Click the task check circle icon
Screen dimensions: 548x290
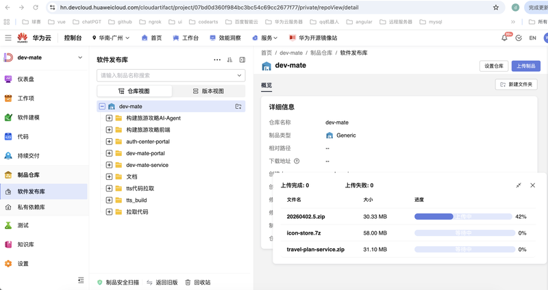click(x=519, y=38)
